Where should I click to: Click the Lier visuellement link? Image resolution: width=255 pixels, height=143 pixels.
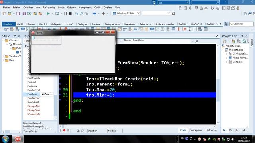(x=33, y=123)
